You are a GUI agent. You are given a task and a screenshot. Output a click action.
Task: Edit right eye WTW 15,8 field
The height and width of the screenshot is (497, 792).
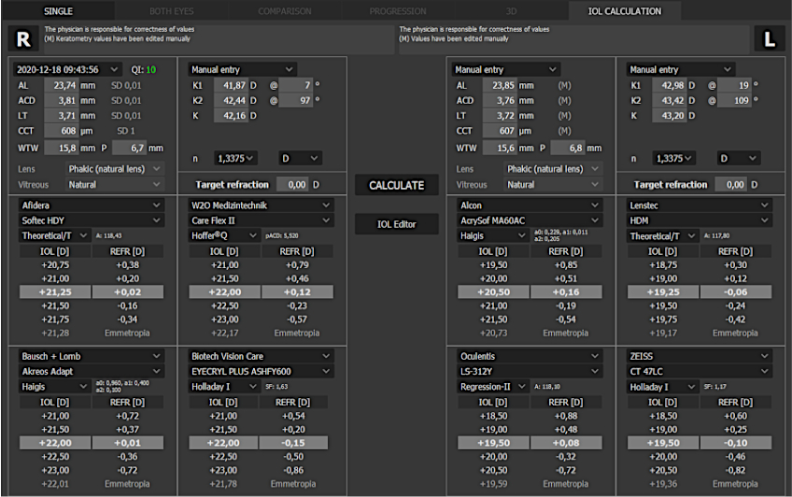point(61,148)
